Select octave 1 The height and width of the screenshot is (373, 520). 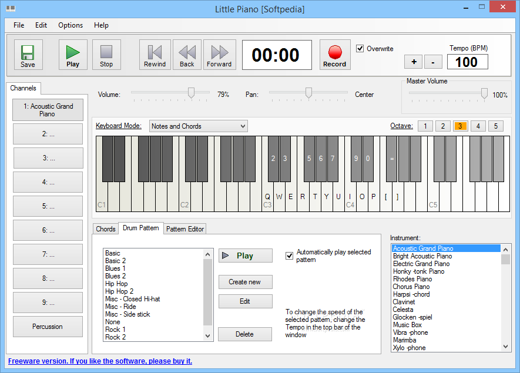pos(425,126)
